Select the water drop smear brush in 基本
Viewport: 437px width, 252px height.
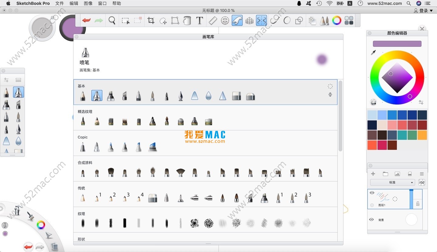tap(208, 96)
